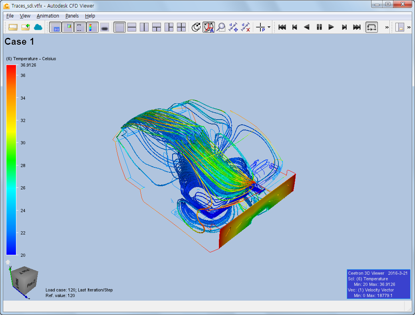Click the delete distance measure icon
This screenshot has height=315, width=415.
246,27
